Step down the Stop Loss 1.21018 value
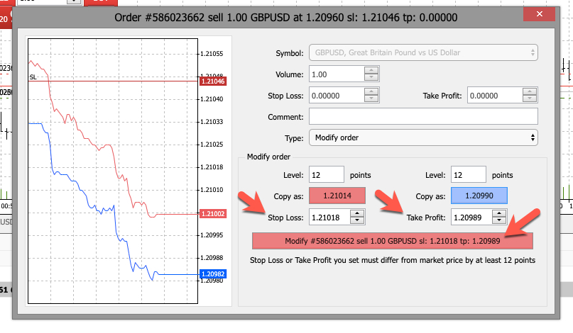Viewport: 573px width, 333px height. pyautogui.click(x=357, y=221)
